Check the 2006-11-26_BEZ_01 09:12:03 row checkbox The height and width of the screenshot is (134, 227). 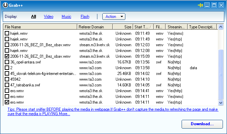(7, 45)
